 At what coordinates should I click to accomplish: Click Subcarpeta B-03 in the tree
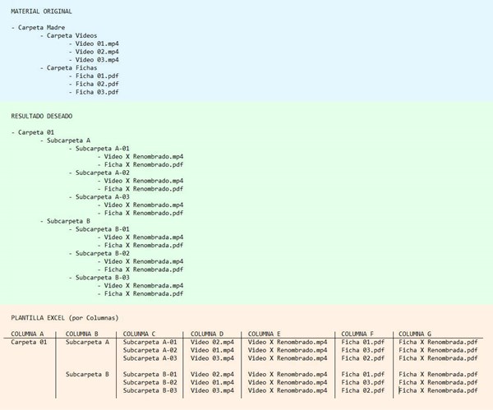(x=103, y=278)
